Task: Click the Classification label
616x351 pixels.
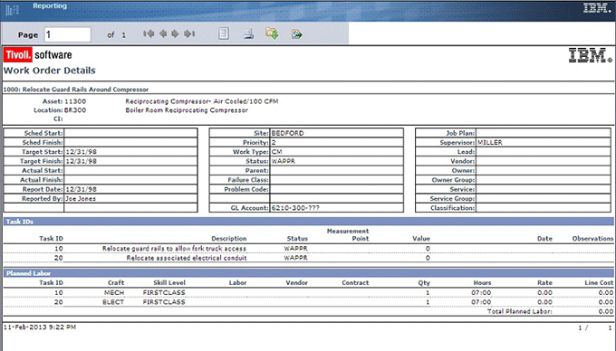Action: point(452,208)
